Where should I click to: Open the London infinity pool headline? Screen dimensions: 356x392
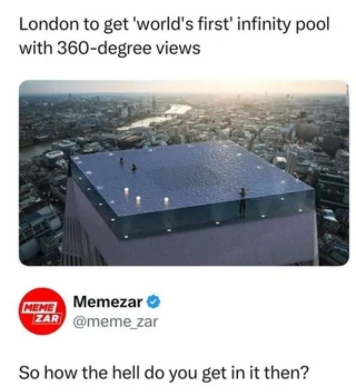coord(174,36)
